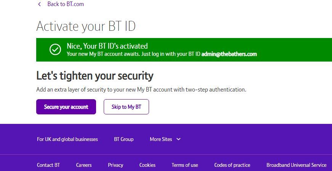
Task: Visit the Careers footer link
Action: (x=84, y=165)
